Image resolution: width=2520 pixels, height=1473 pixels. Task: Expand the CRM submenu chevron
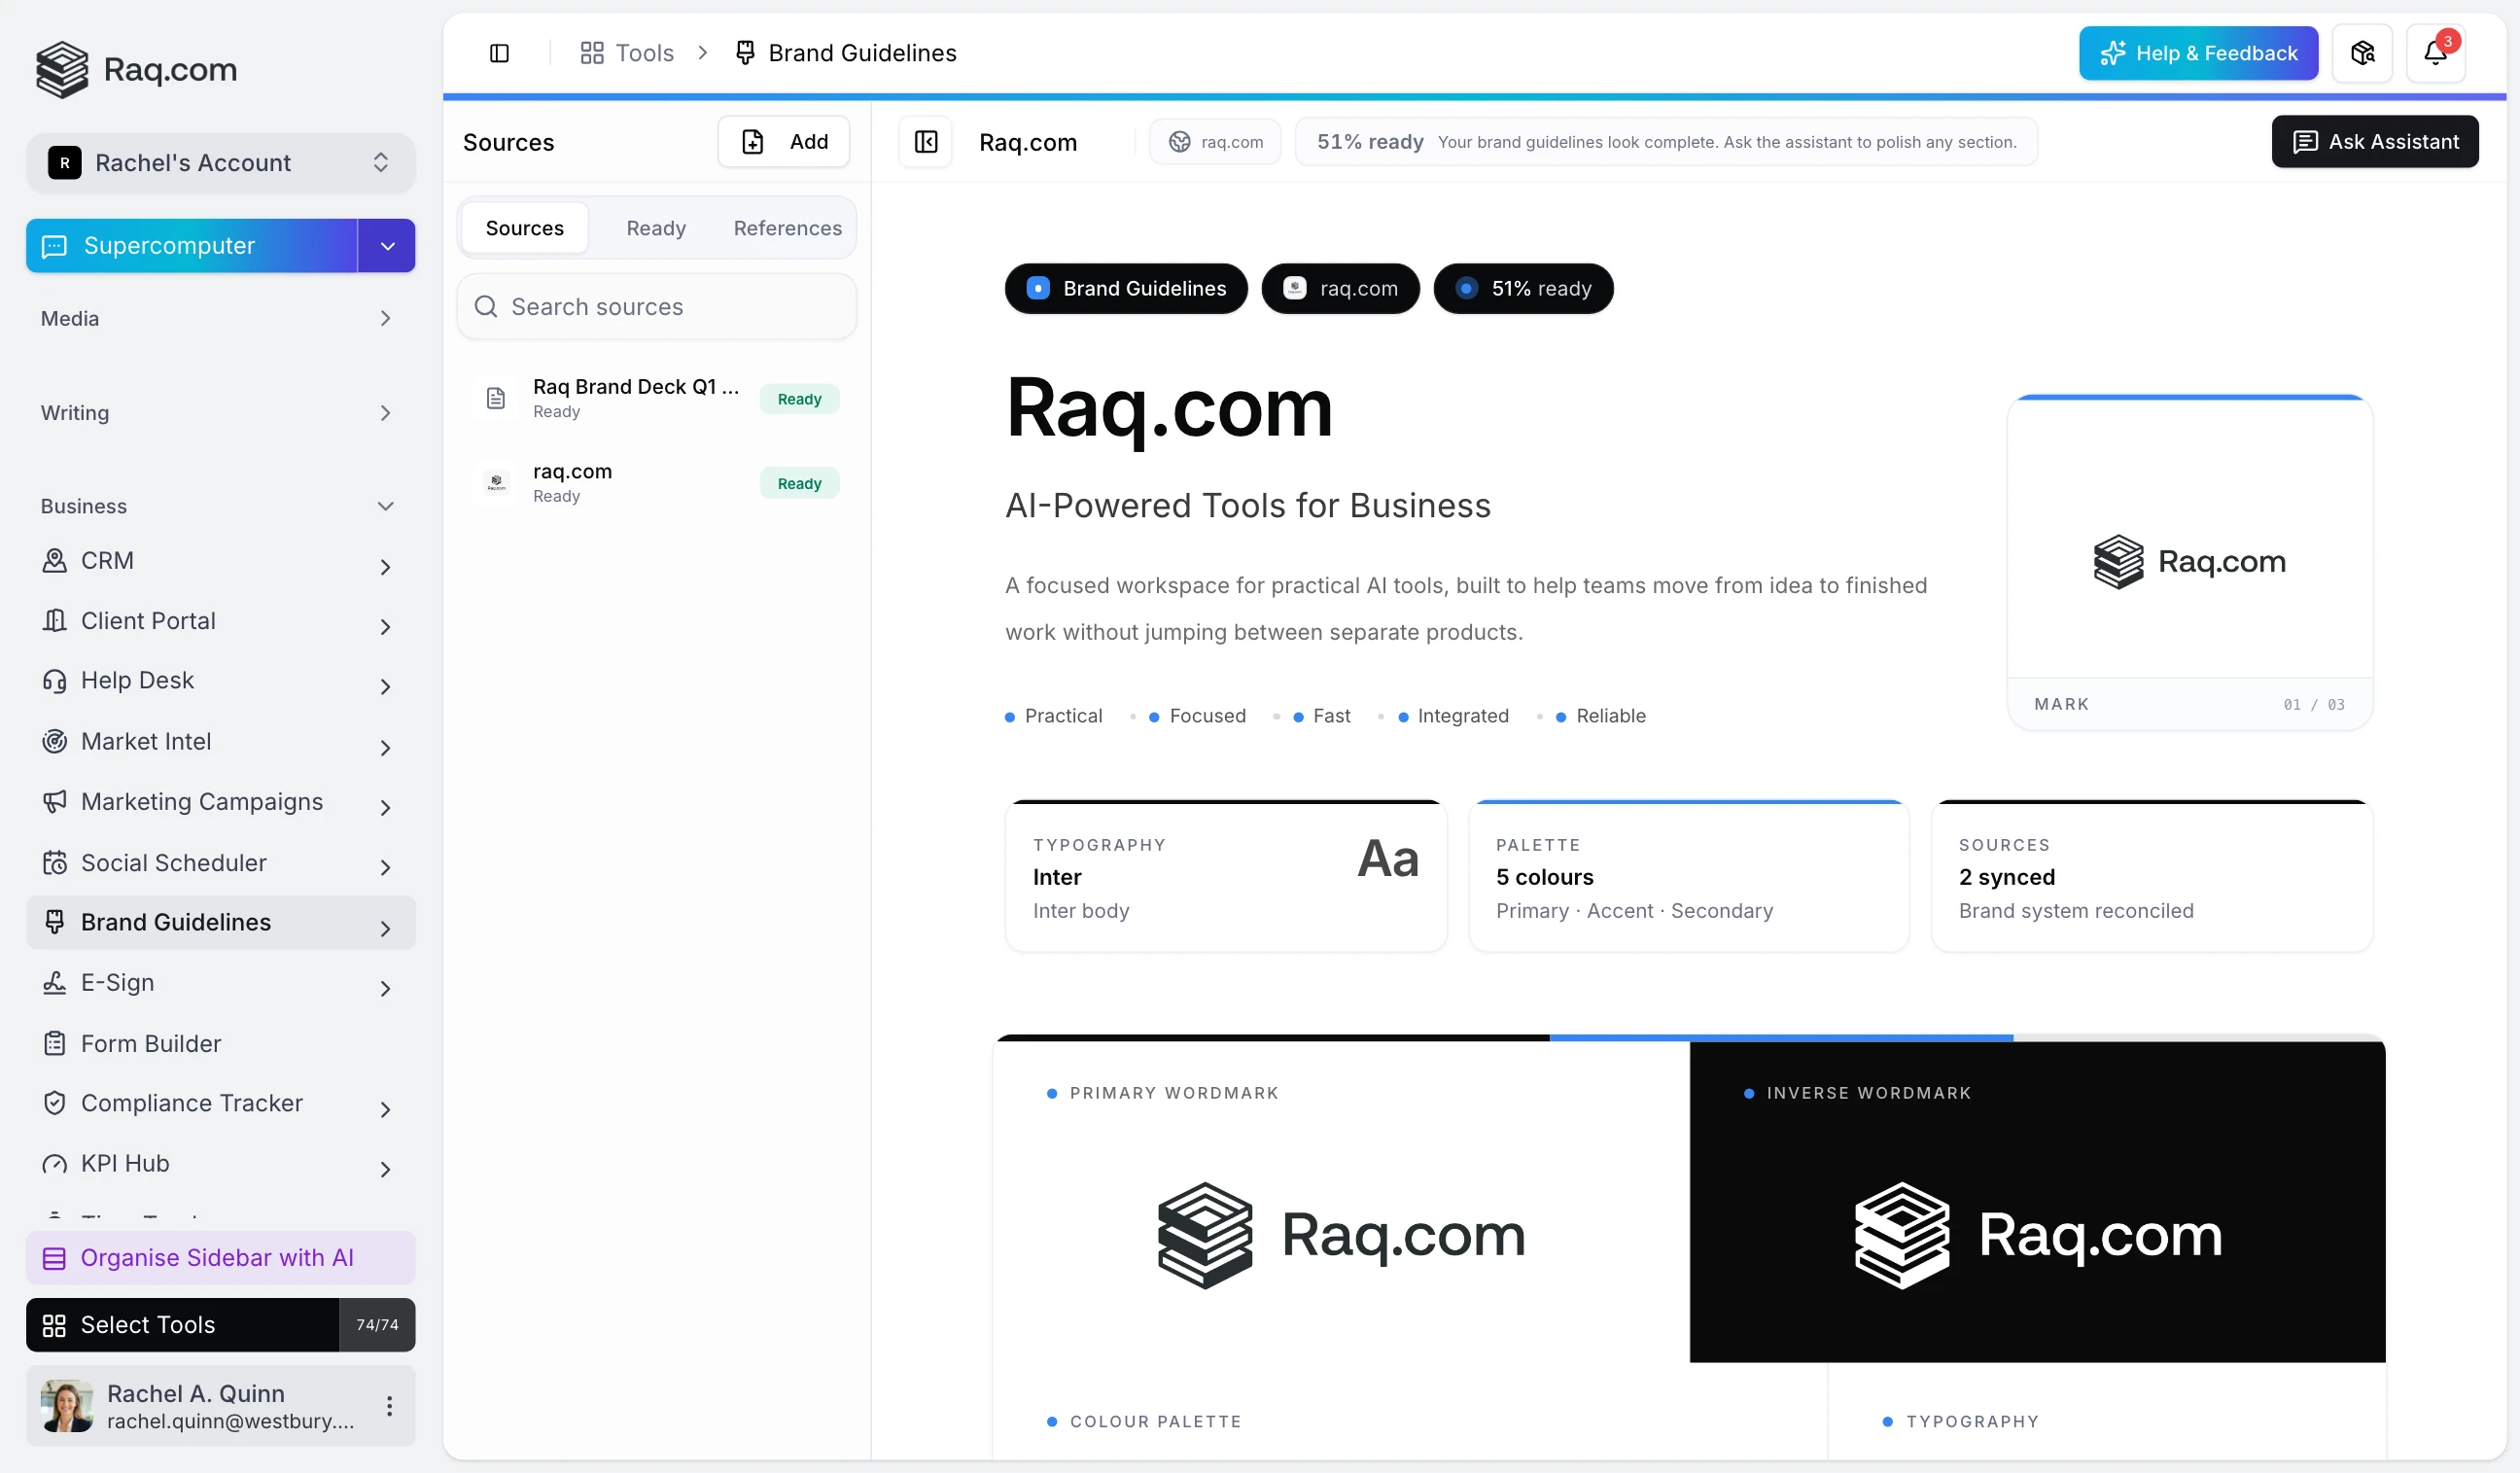click(386, 567)
